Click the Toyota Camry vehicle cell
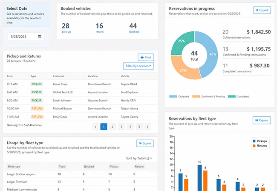Viewport: 277px width, 191px height. click(130, 117)
